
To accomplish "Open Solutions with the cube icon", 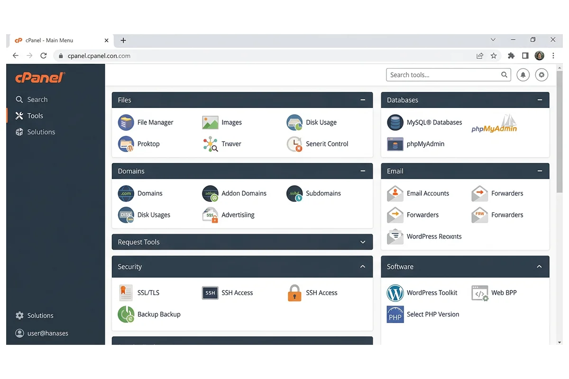I will click(35, 132).
